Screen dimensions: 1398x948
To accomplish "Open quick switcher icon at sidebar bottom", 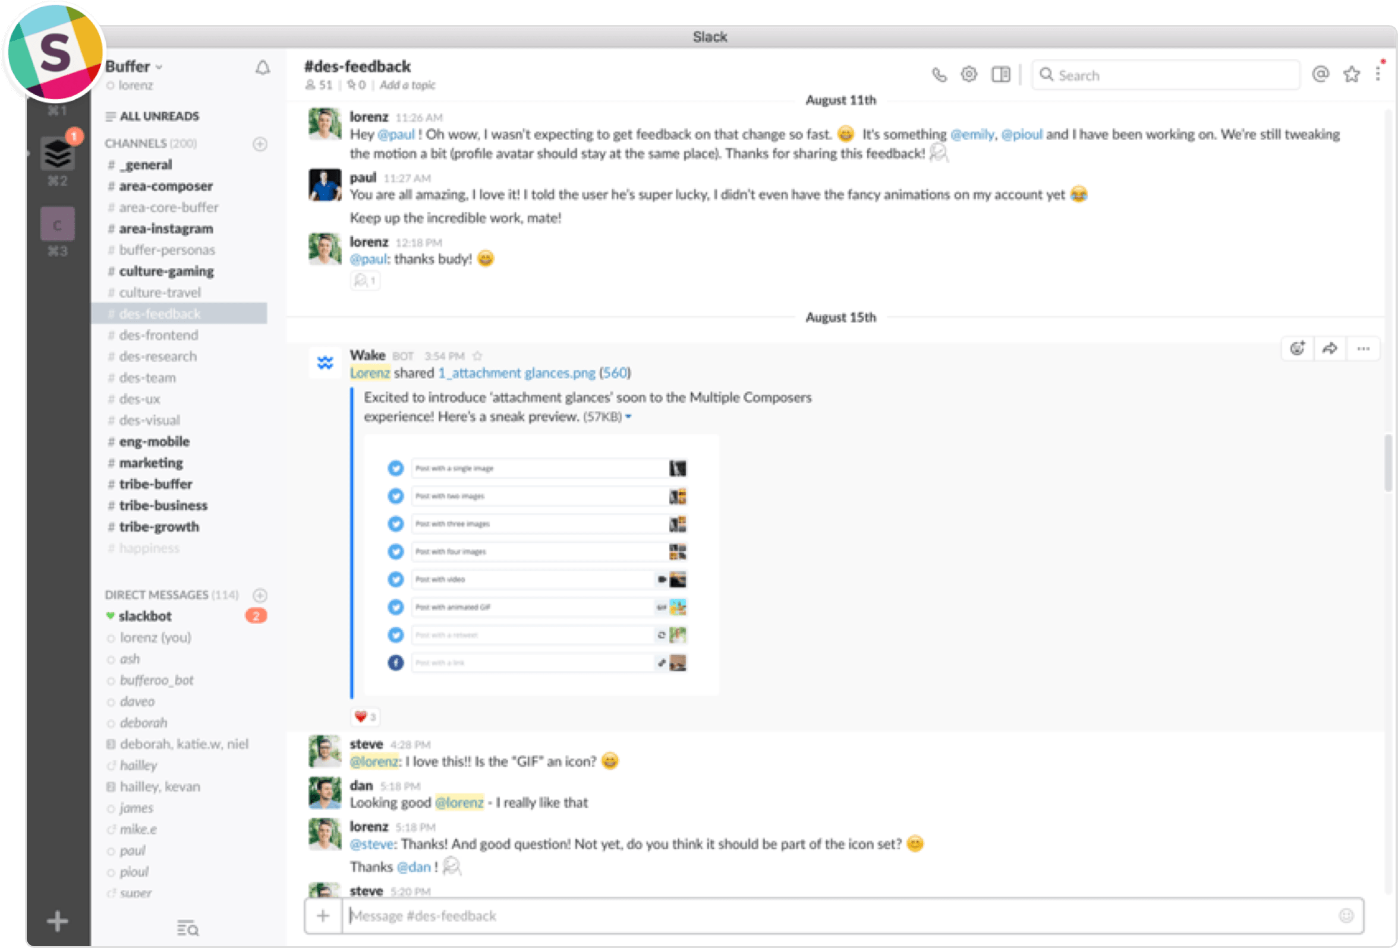I will tap(188, 928).
